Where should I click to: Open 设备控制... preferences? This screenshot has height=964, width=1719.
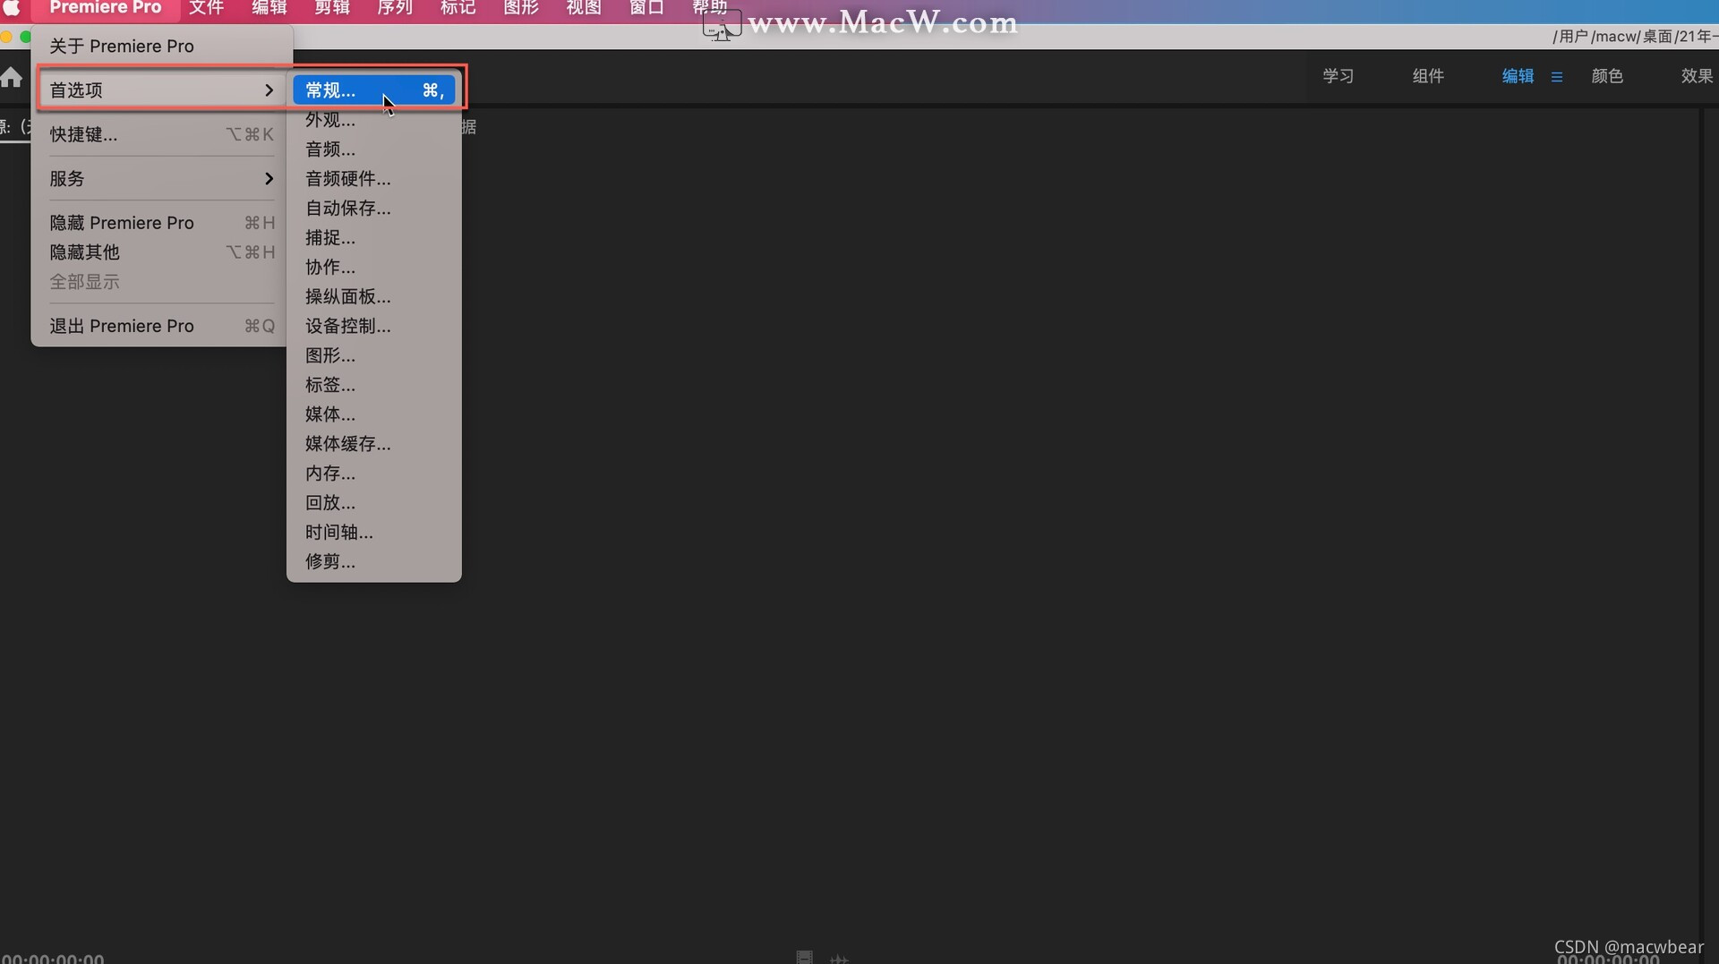pos(374,326)
